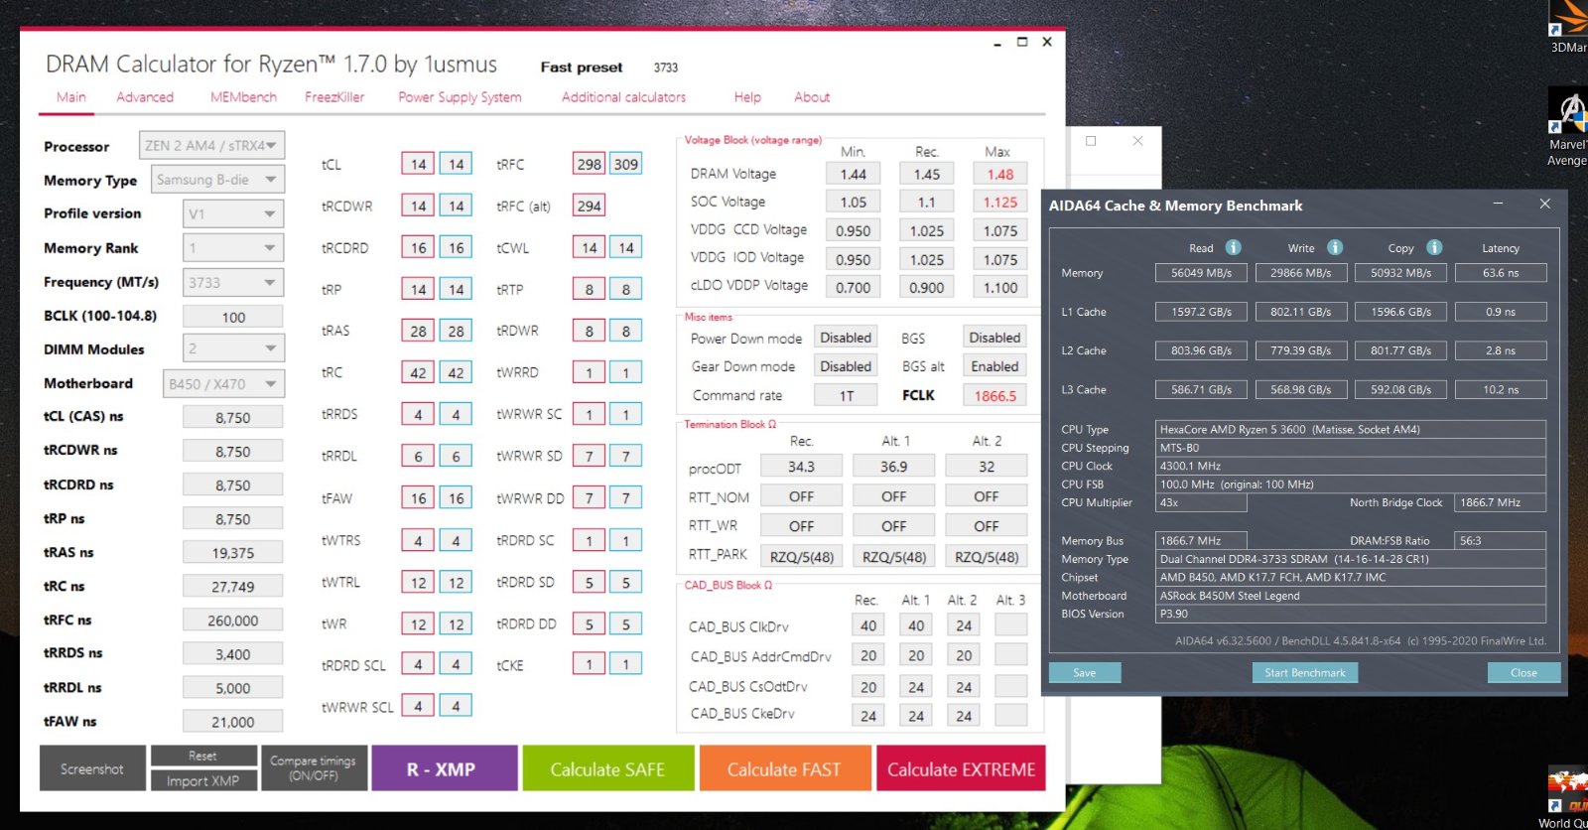Click the RTT_NOM Rec. OFF value

click(x=801, y=495)
